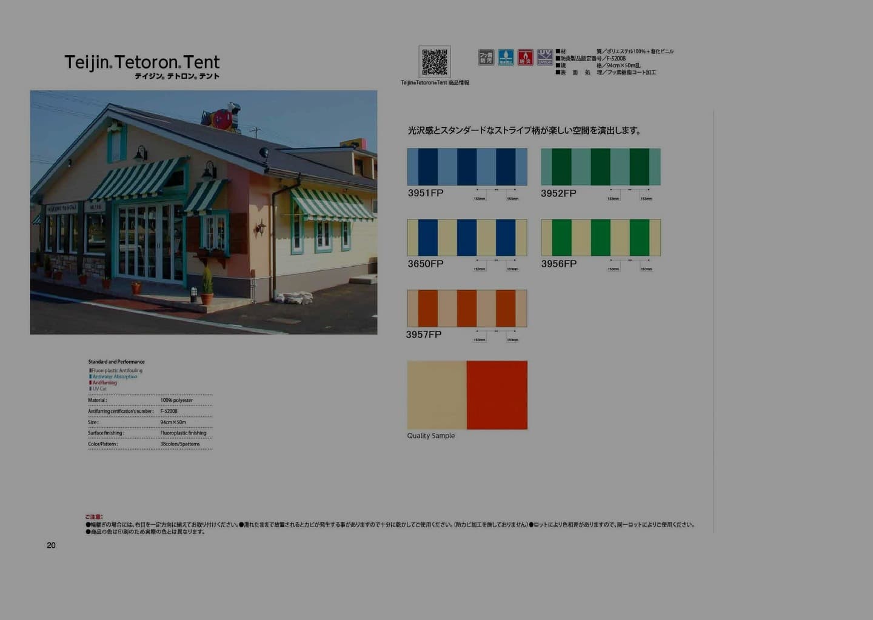The height and width of the screenshot is (620, 873).
Task: Select the 3956FP cream and green swatch
Action: click(601, 238)
